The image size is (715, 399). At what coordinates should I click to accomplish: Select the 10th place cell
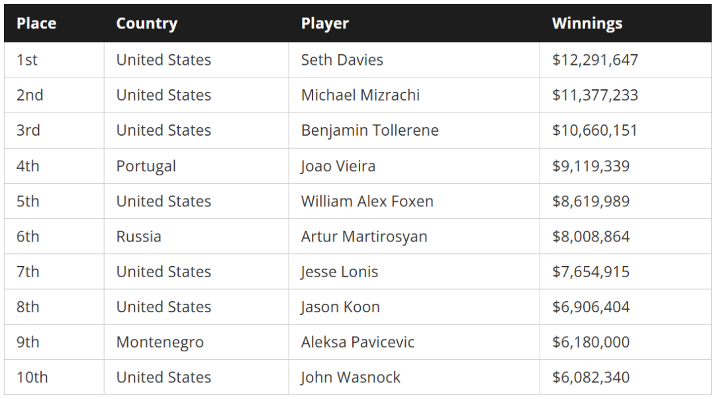point(54,378)
